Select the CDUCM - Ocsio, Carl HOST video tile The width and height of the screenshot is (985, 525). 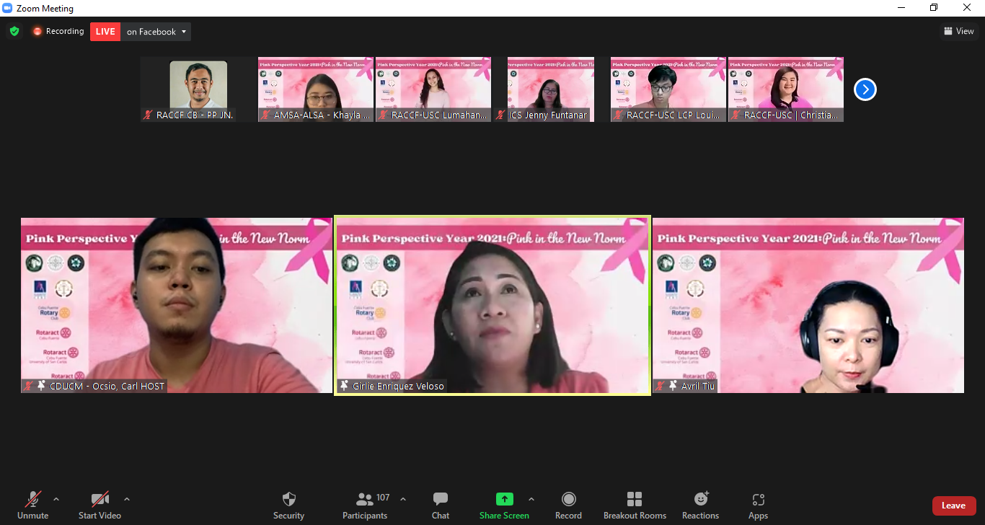pyautogui.click(x=177, y=305)
